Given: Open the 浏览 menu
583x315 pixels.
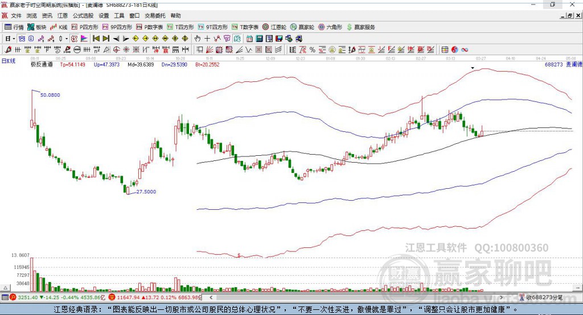Looking at the screenshot, I should pyautogui.click(x=32, y=15).
